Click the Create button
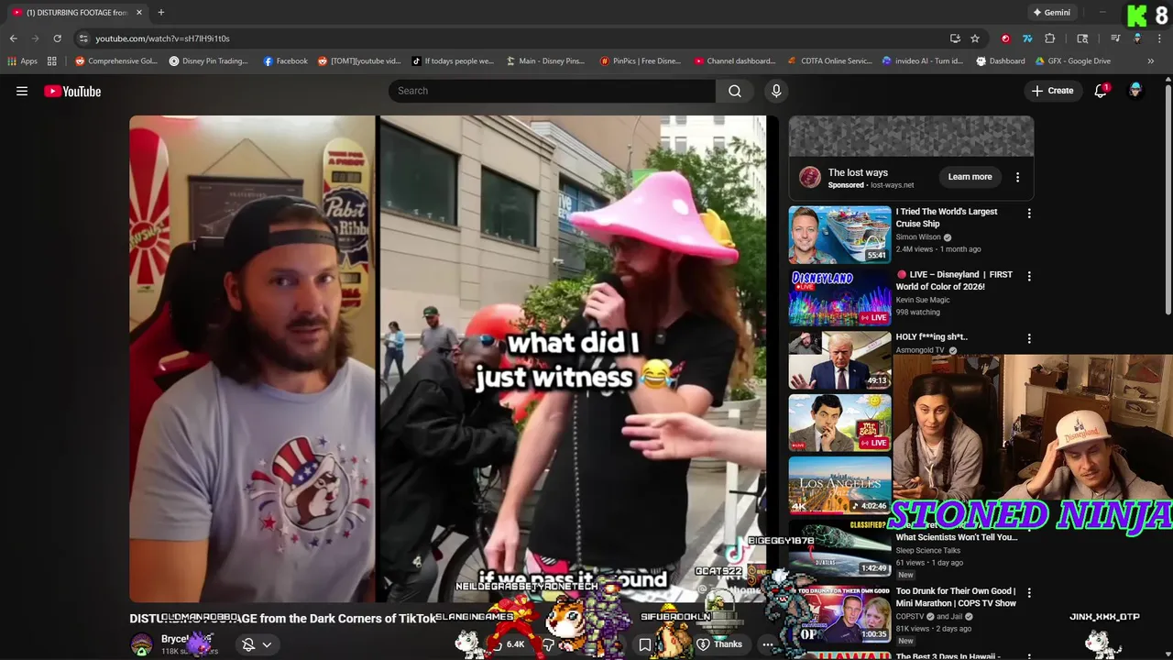 click(1052, 91)
